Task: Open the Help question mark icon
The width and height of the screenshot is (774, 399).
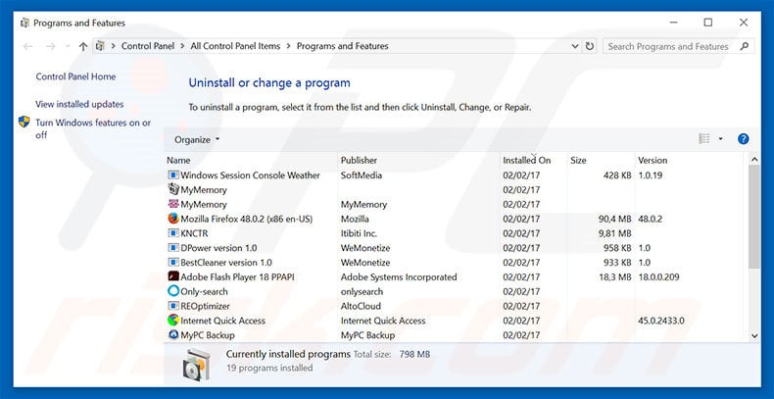Action: (x=744, y=139)
